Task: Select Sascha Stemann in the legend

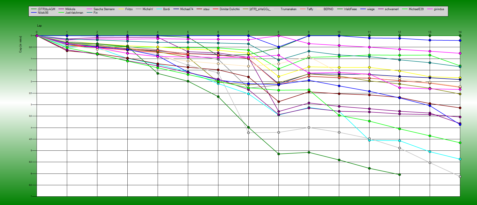Action: tap(104, 9)
